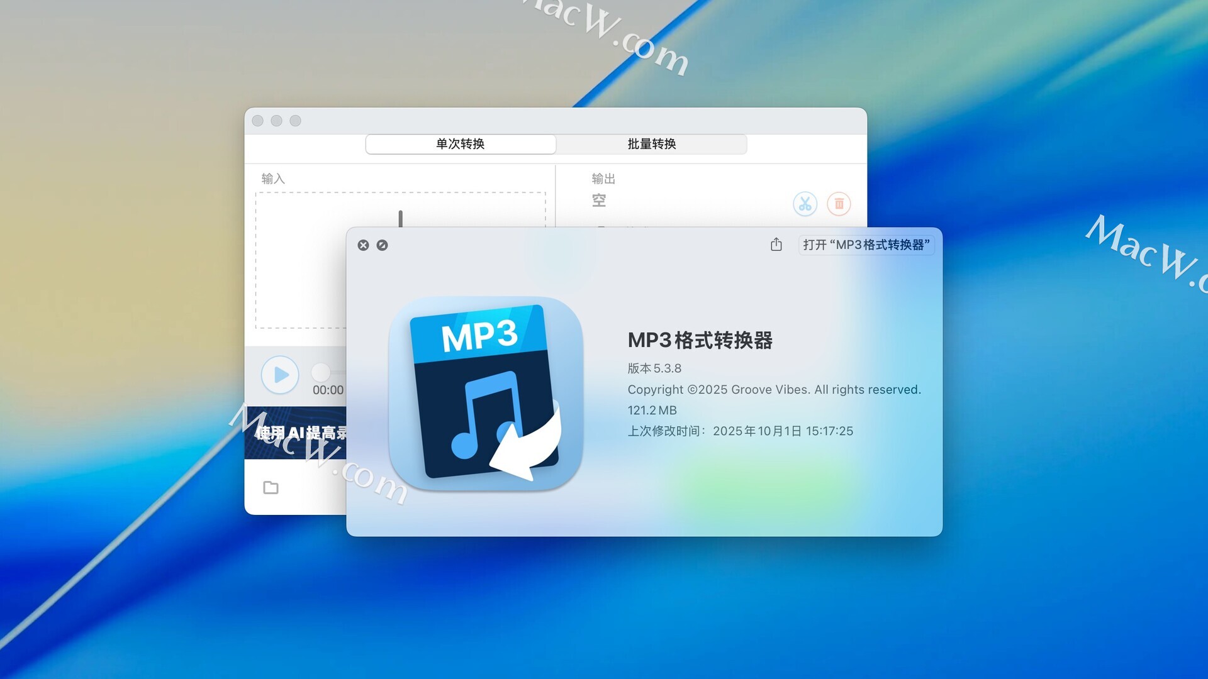
Task: Click the 版本 5.3.8 version text
Action: [654, 368]
